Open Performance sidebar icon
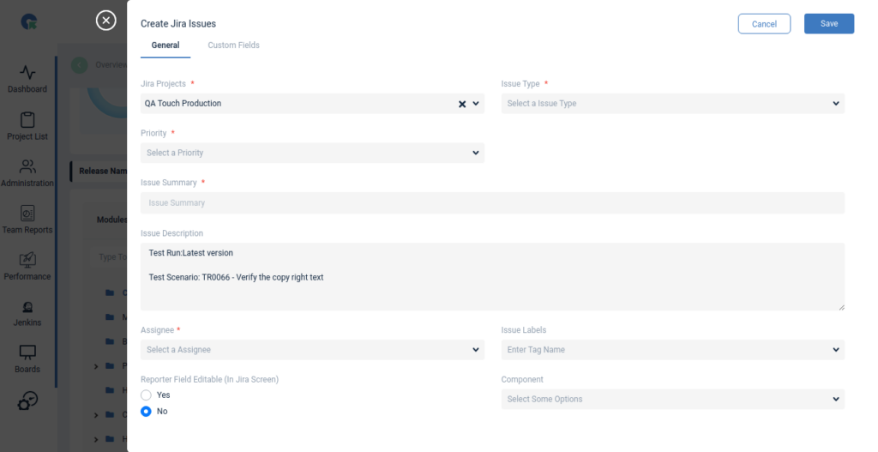The height and width of the screenshot is (452, 878). (27, 261)
